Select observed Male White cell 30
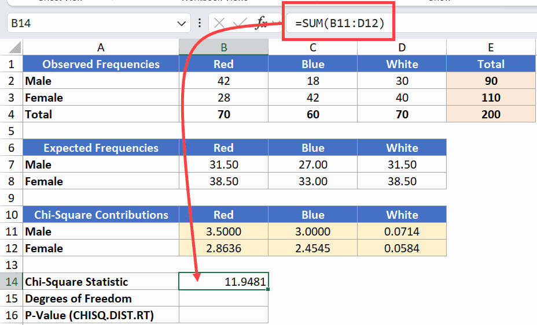The height and width of the screenshot is (325, 537). point(402,81)
